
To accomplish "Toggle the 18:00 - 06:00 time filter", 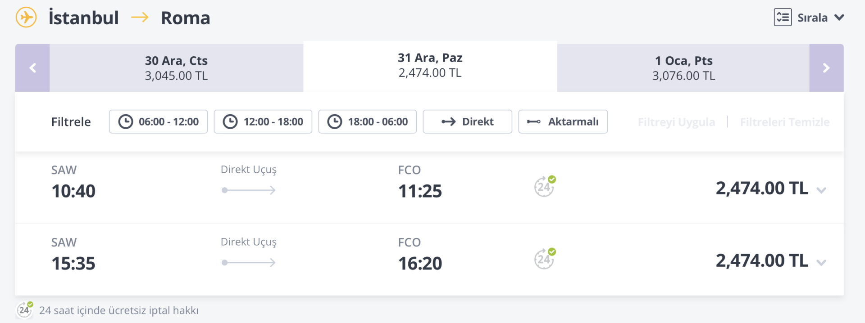I will 367,122.
